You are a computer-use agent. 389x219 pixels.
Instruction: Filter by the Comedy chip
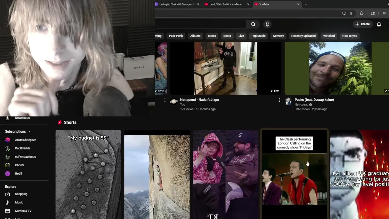coord(278,36)
